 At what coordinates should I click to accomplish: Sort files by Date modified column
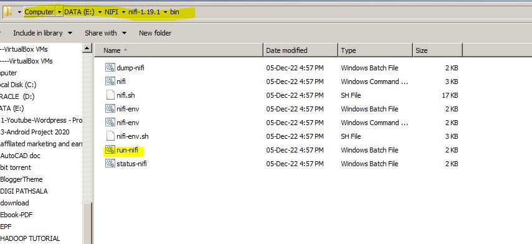click(x=301, y=50)
